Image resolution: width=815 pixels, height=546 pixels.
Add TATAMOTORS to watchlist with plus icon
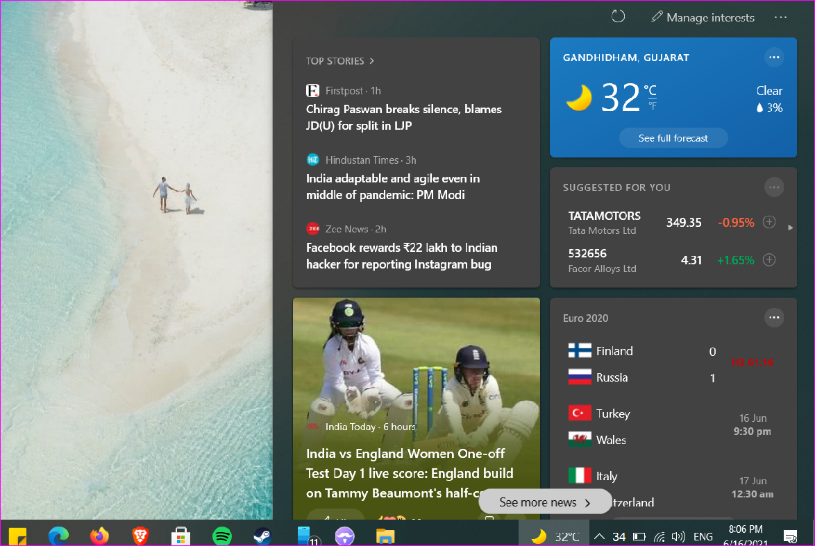(x=768, y=223)
